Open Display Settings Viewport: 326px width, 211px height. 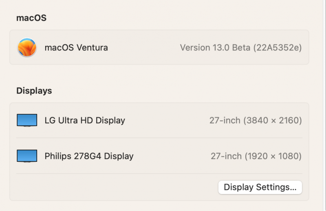tap(260, 187)
